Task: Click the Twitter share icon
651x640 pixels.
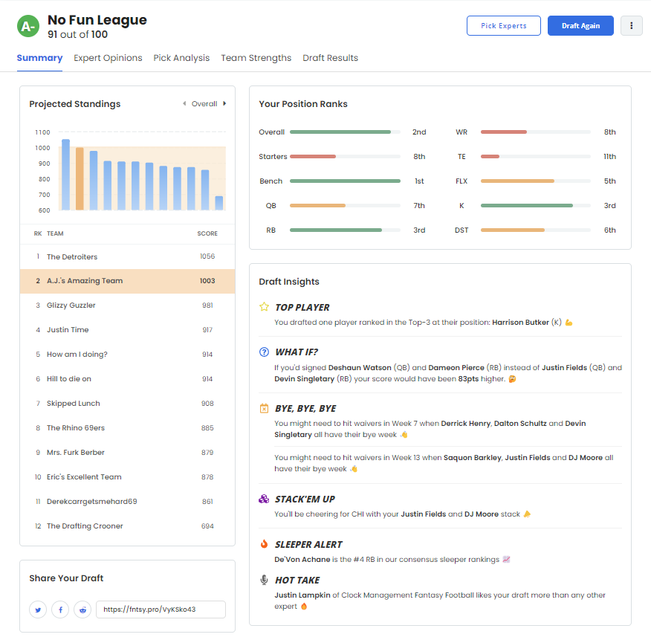Action: [x=38, y=610]
